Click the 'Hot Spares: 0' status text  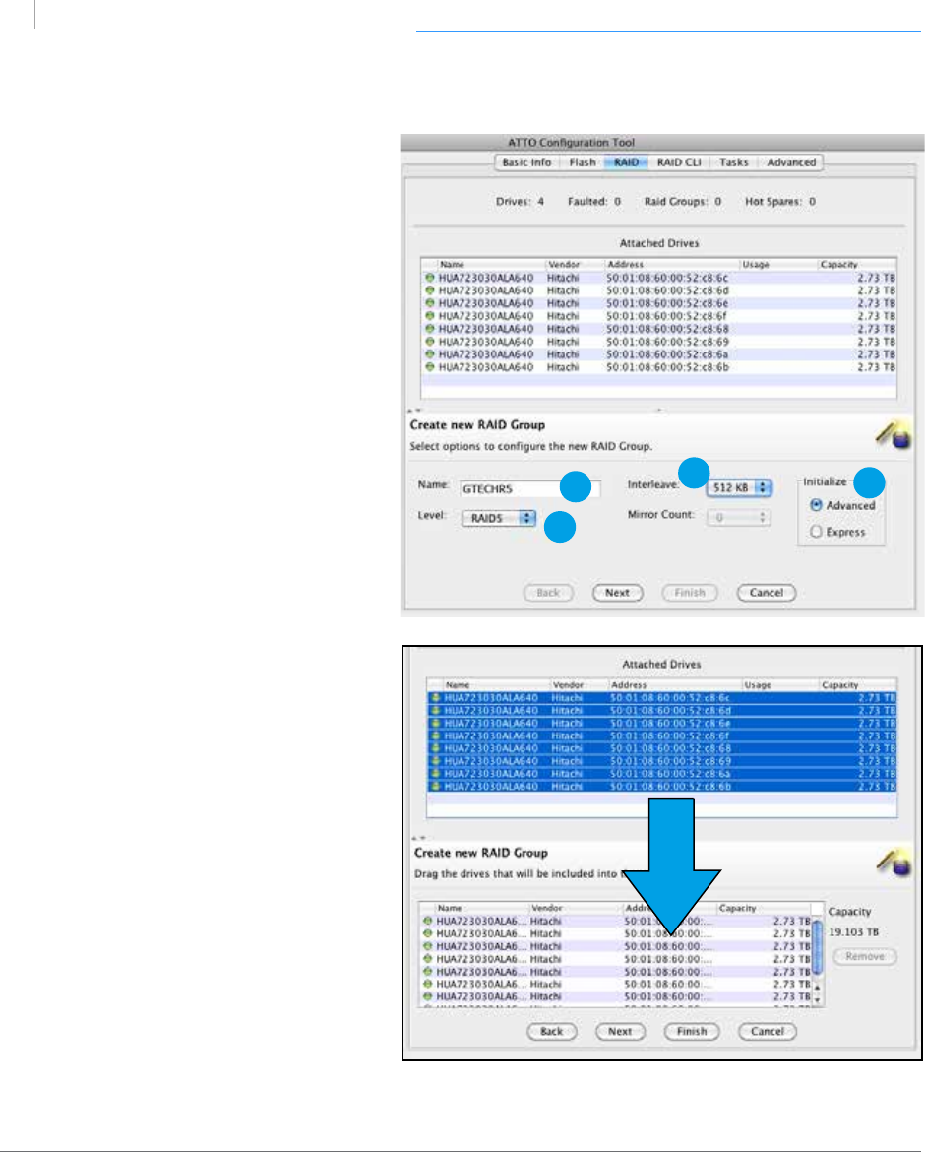coord(780,201)
